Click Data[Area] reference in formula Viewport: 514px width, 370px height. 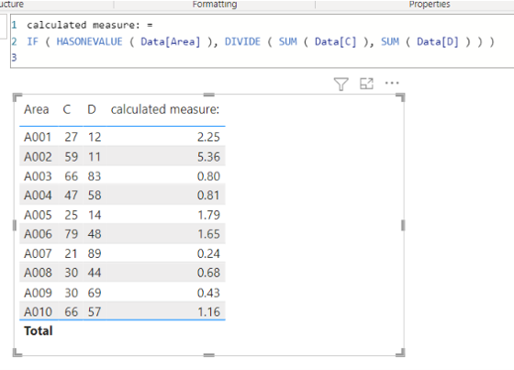[x=171, y=41]
